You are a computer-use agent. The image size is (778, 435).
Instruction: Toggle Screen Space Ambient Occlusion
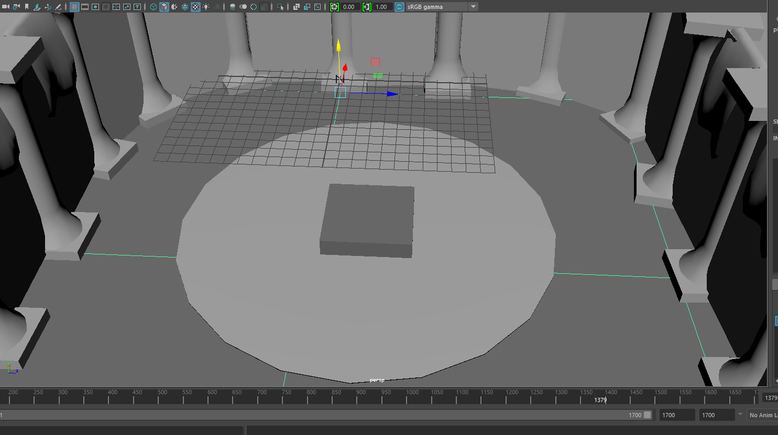[233, 7]
